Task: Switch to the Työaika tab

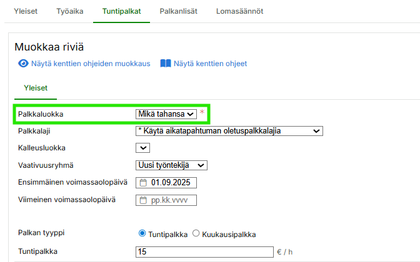Action: (70, 11)
